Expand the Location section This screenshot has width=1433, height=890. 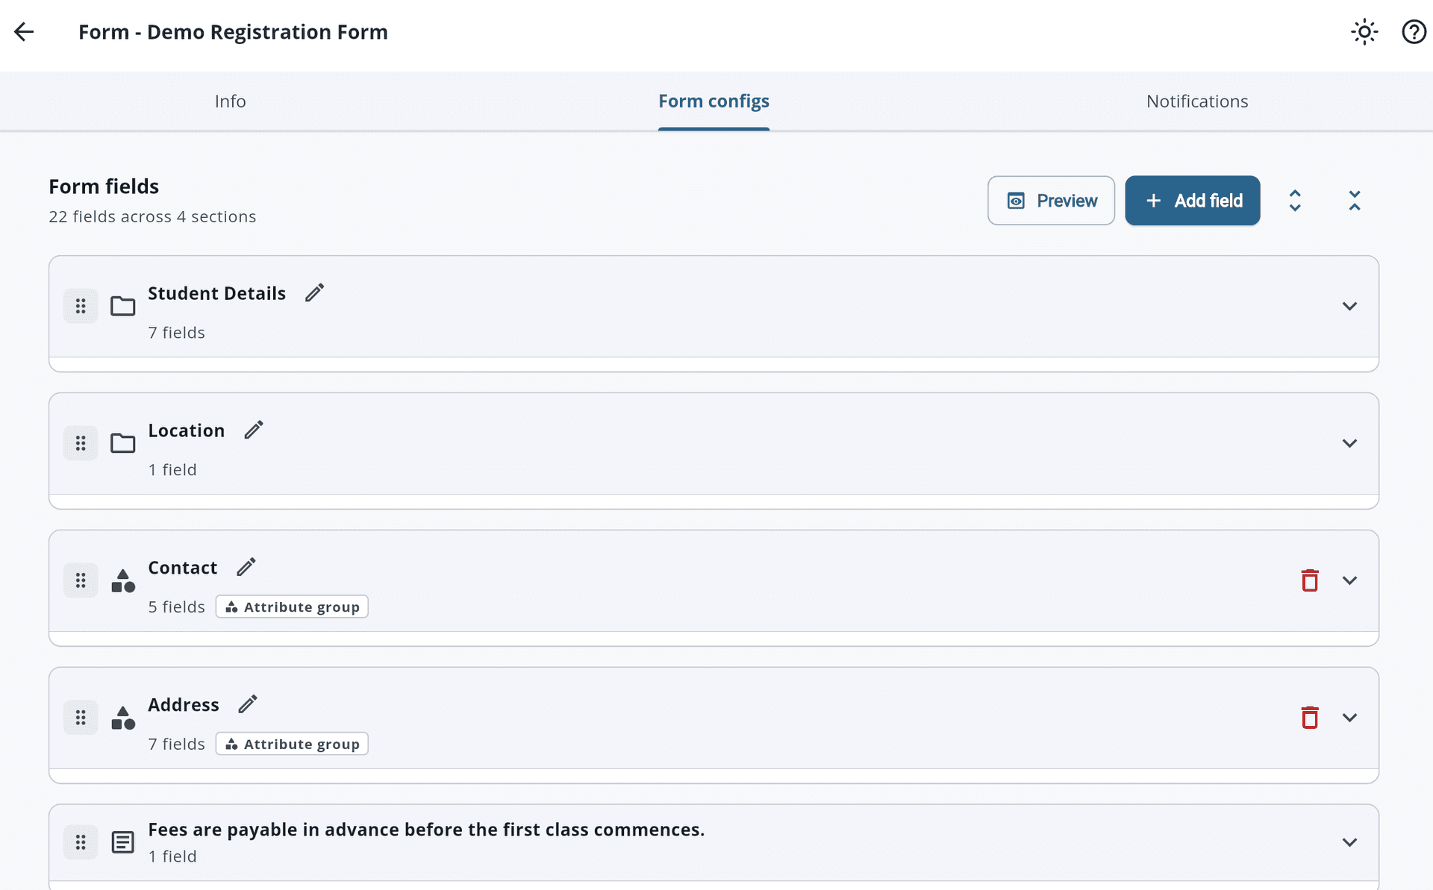1349,443
